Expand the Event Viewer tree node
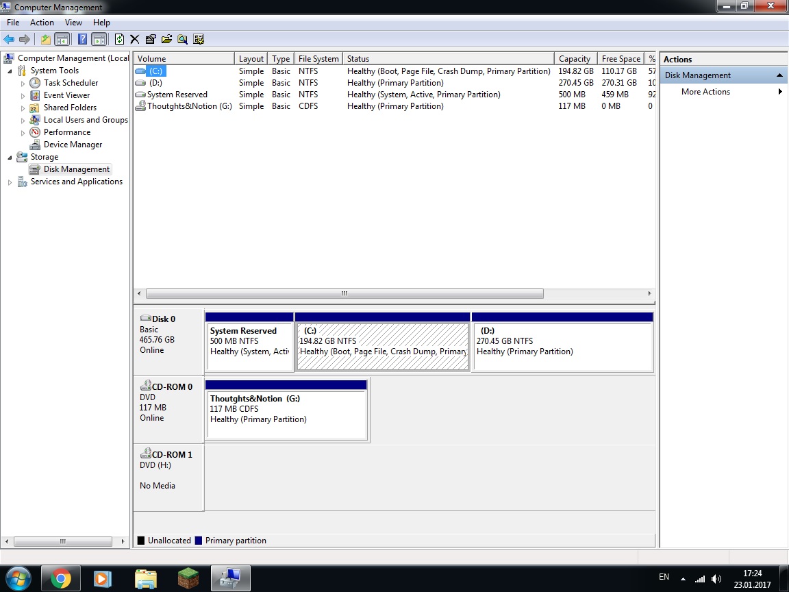789x592 pixels. [23, 95]
